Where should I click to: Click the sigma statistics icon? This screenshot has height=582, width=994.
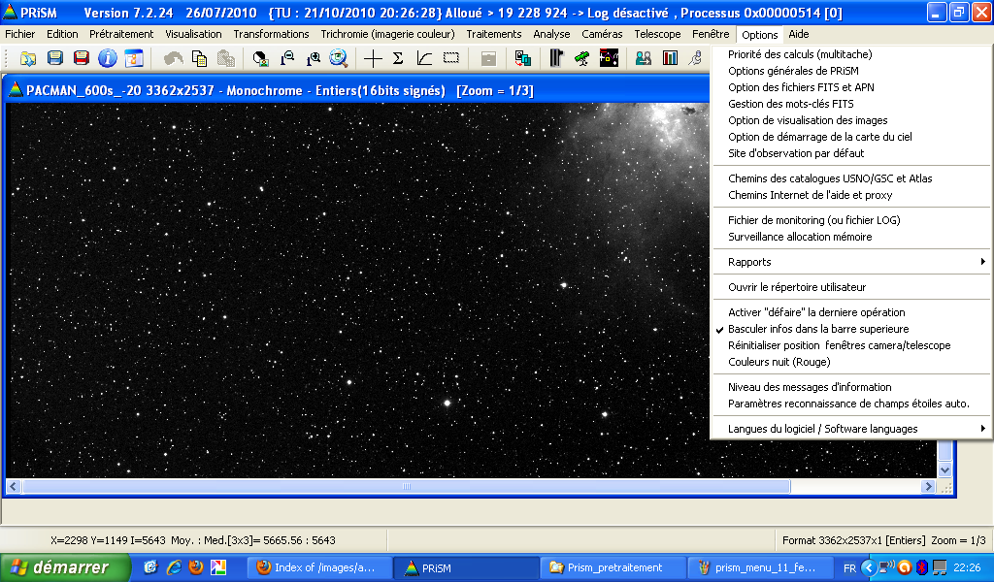398,59
